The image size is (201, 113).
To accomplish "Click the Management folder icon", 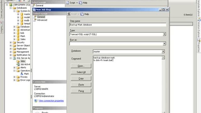I will [x=14, y=52].
